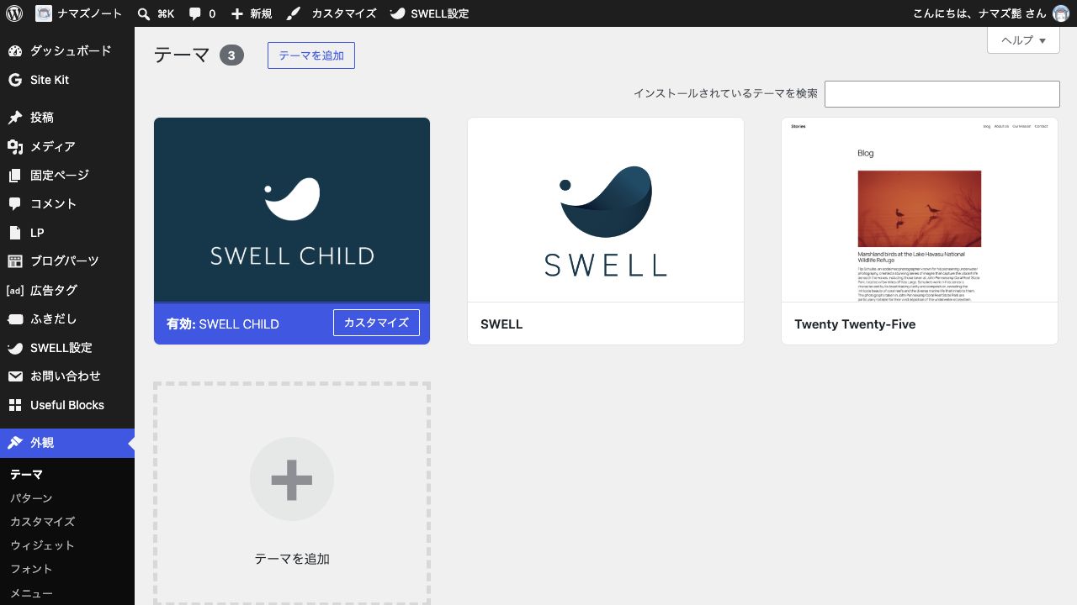This screenshot has width=1077, height=605.
Task: Click the お問い合わせ envelope icon
Action: [15, 376]
